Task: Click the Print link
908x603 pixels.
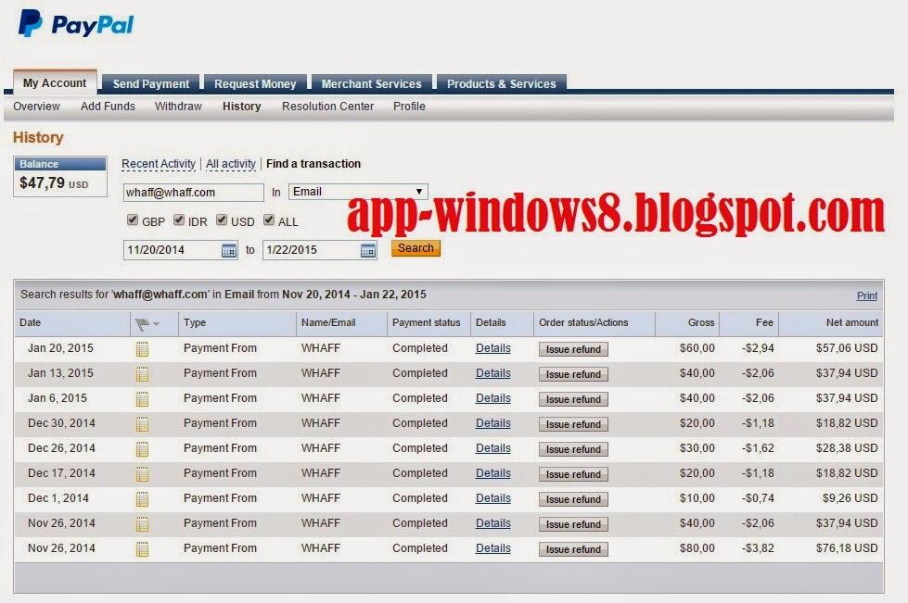Action: pos(867,295)
